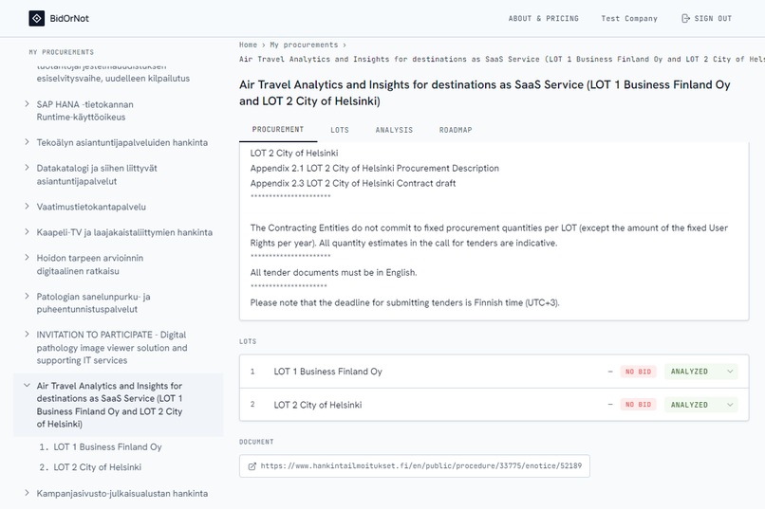Screen dimensions: 765x509
Task: Go to My procurements breadcrumb
Action: (x=304, y=45)
